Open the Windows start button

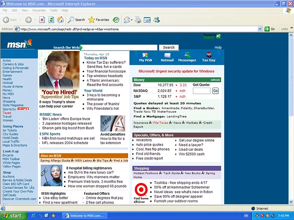click(13, 216)
